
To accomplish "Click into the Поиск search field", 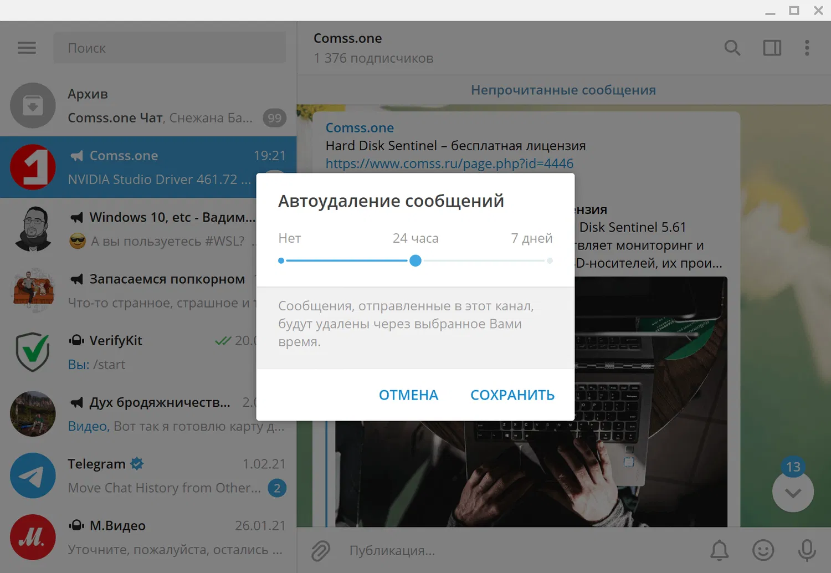I will [x=170, y=48].
